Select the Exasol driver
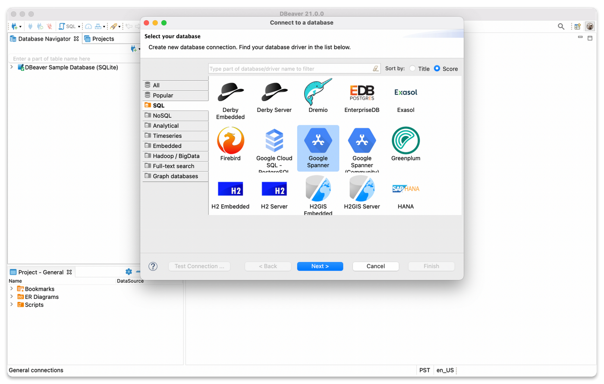The image size is (604, 384). [406, 96]
